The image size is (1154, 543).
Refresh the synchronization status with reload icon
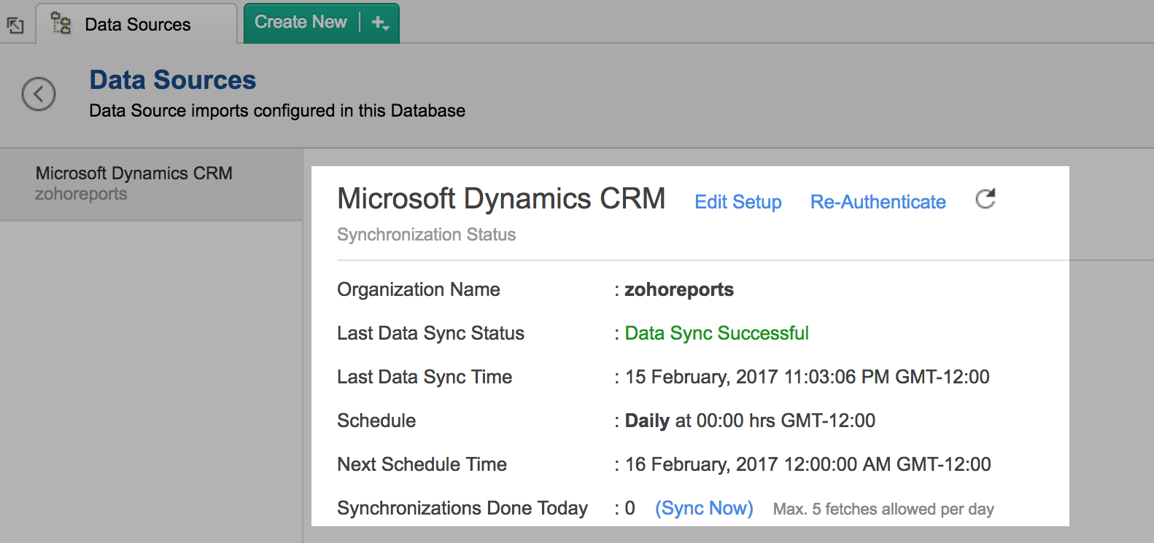click(985, 199)
